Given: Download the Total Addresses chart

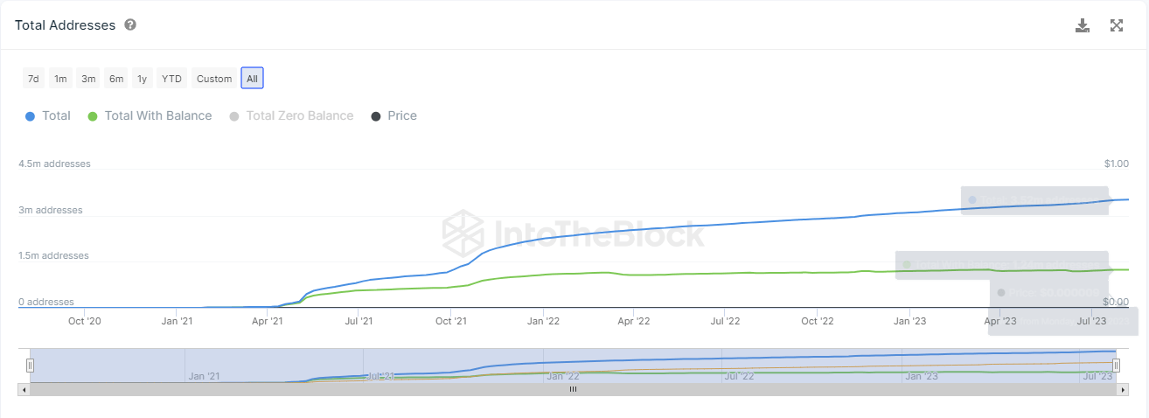Looking at the screenshot, I should 1083,25.
